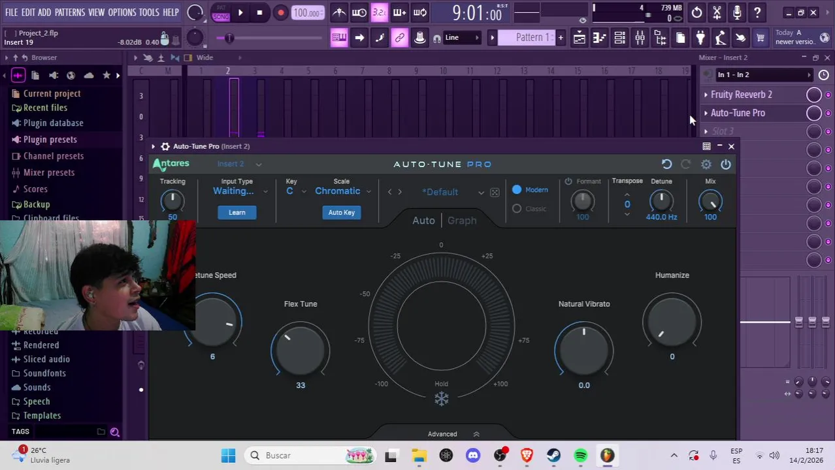Open the Line snap mode dropdown

(x=461, y=38)
